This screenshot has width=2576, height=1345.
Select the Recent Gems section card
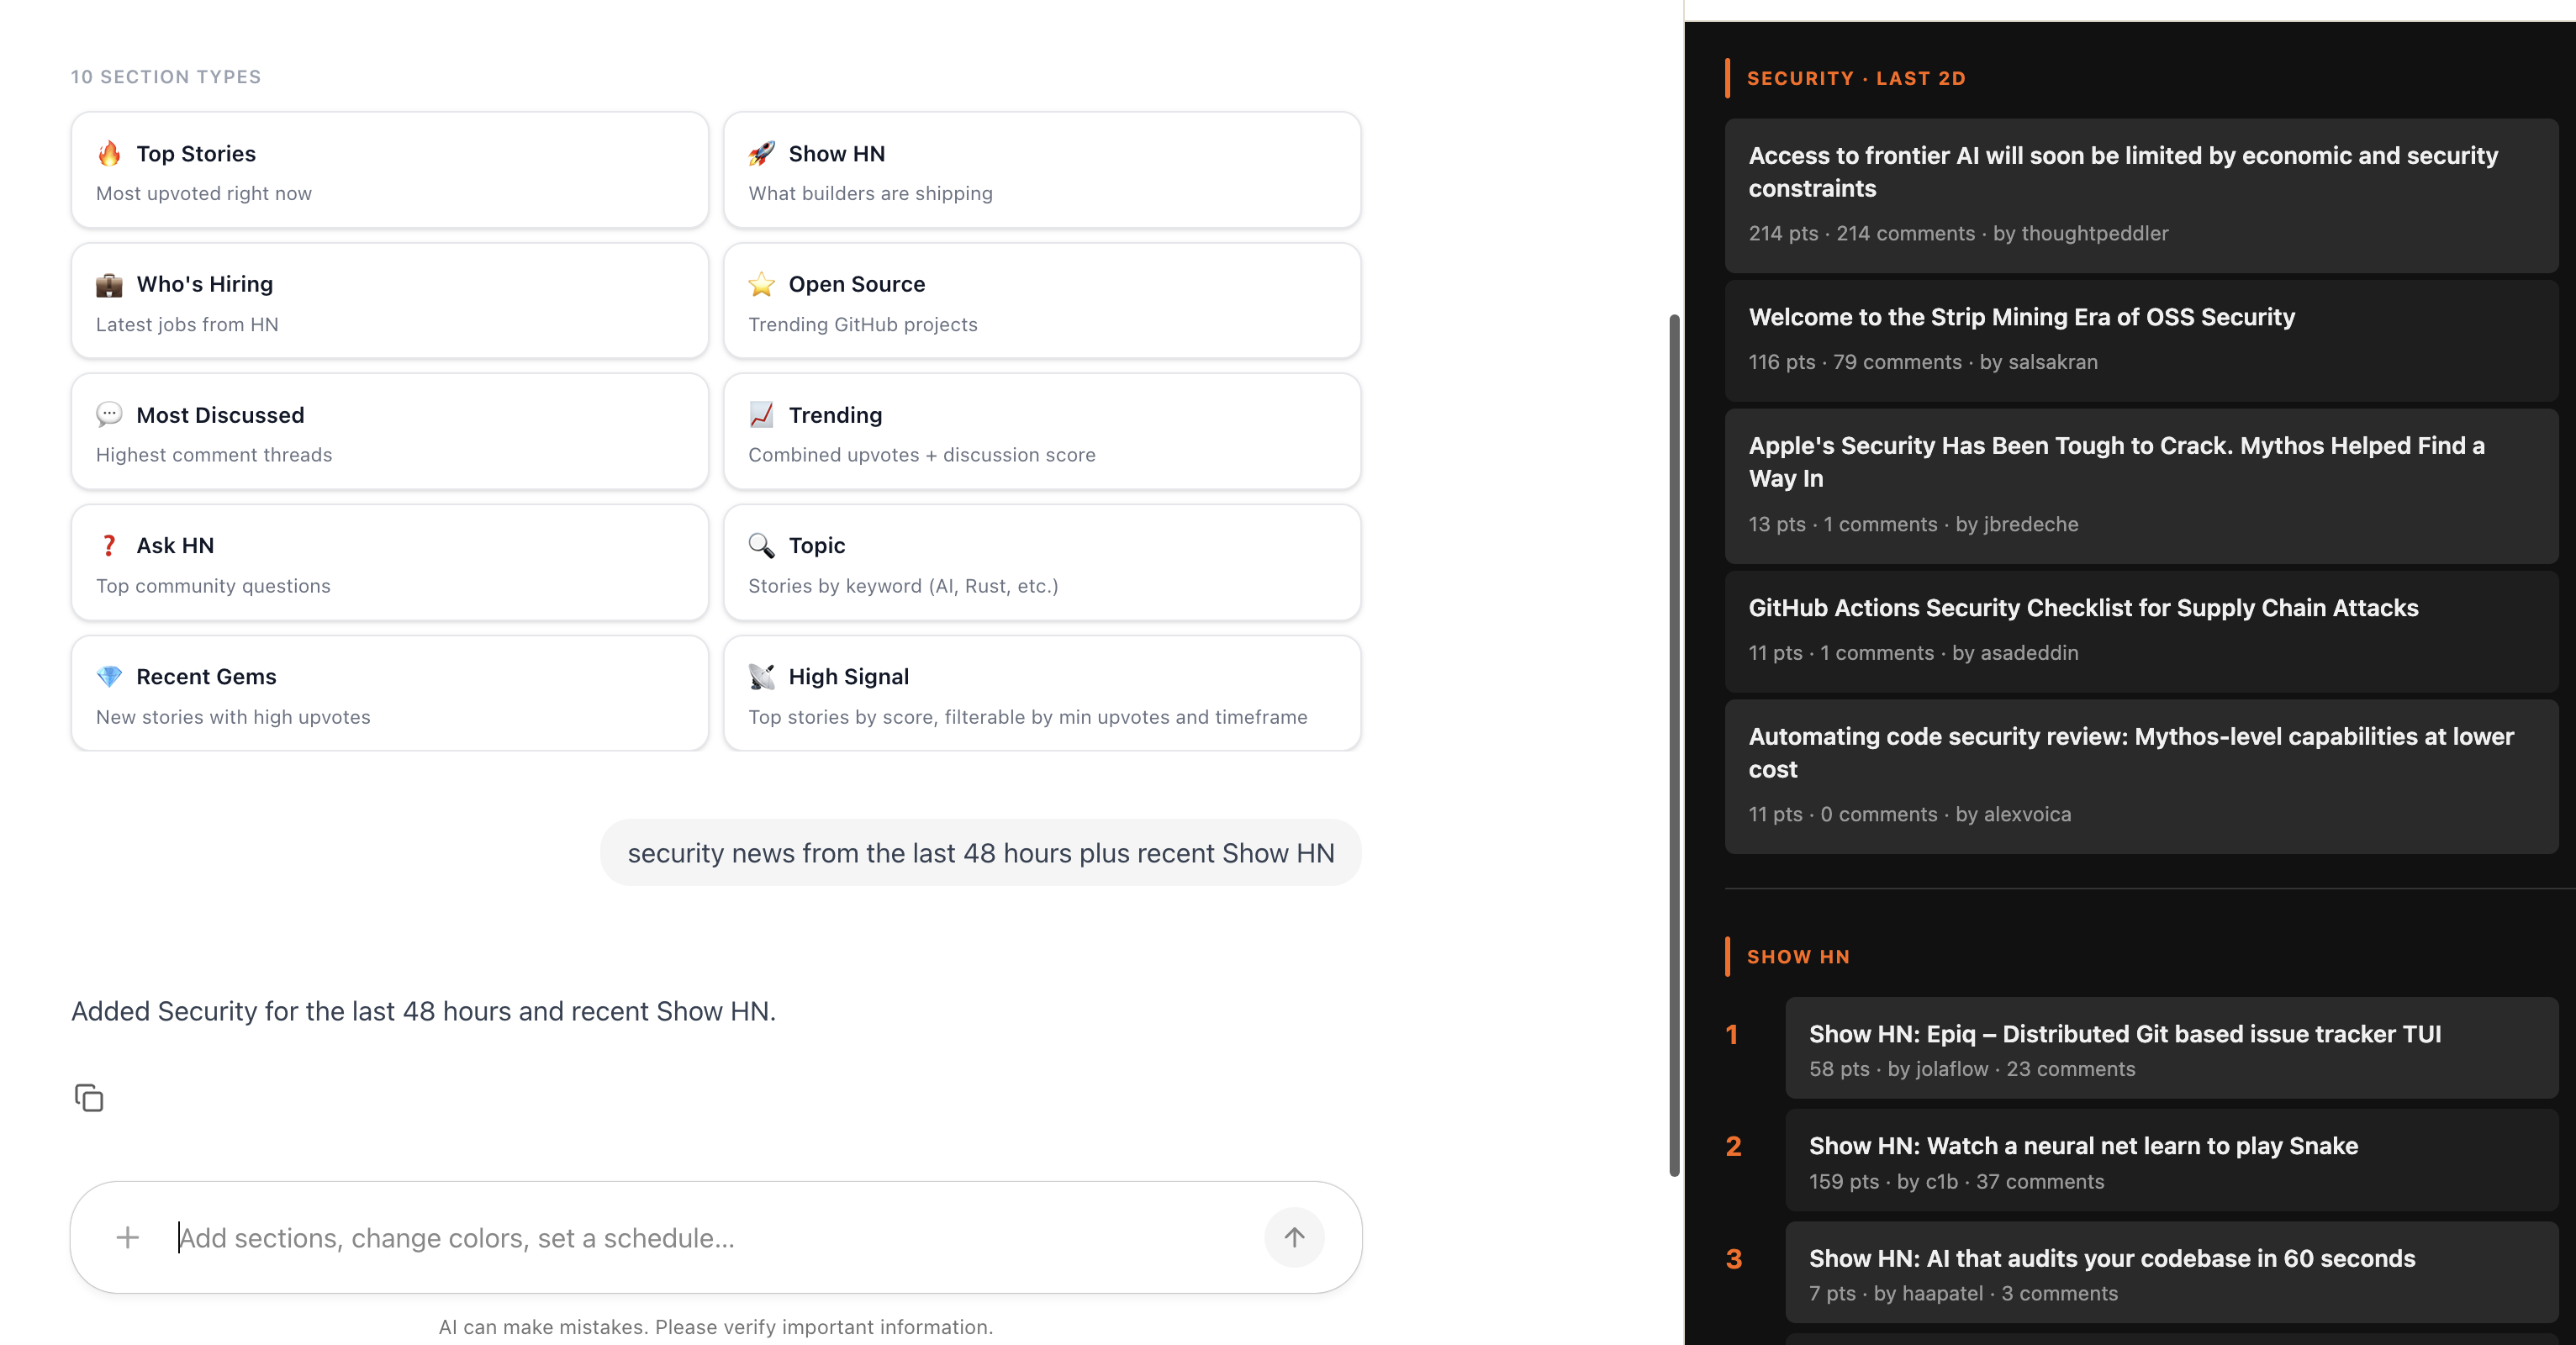[x=390, y=693]
